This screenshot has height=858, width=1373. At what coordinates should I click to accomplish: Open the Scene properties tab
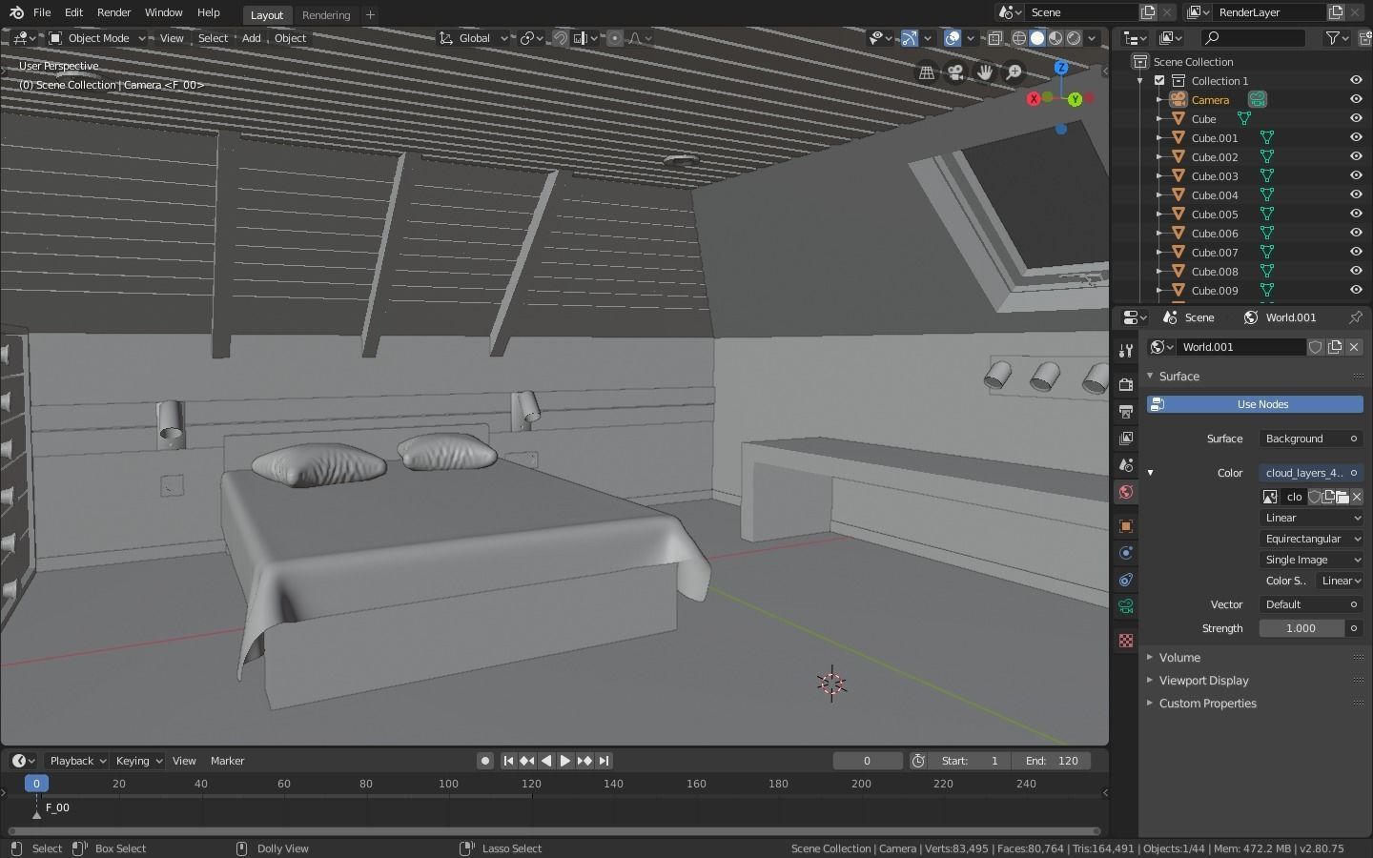point(1126,465)
